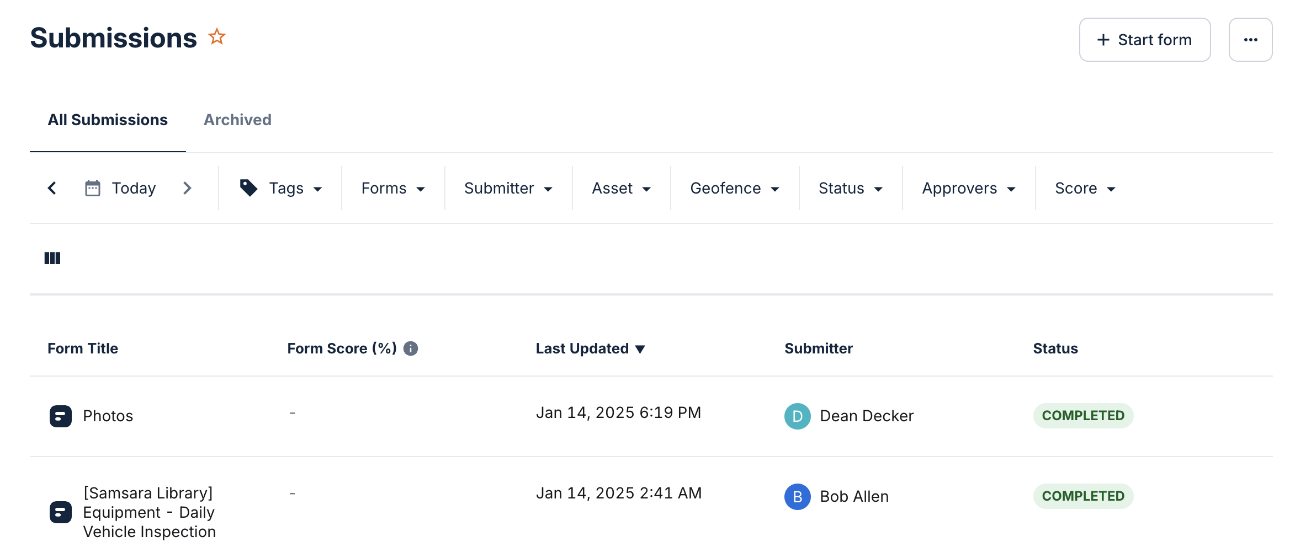This screenshot has height=558, width=1295.
Task: Toggle Last Updated sort order
Action: point(591,348)
